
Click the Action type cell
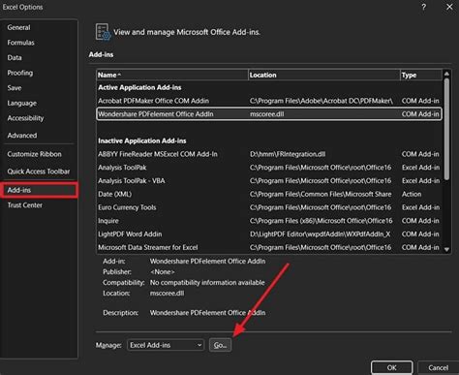coord(412,194)
